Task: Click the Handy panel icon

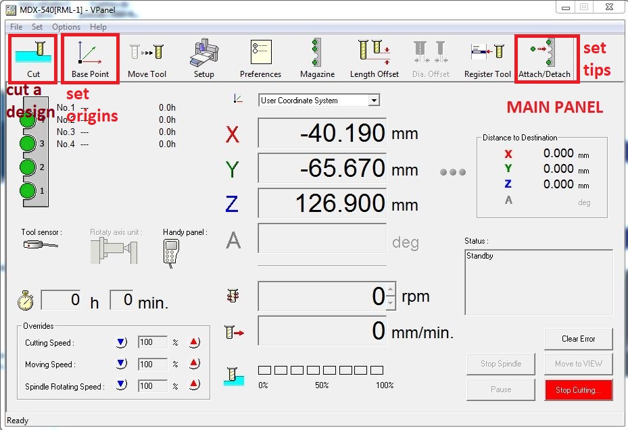Action: click(x=171, y=253)
